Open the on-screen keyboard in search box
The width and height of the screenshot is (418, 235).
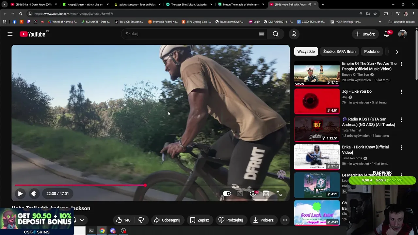pyautogui.click(x=262, y=34)
